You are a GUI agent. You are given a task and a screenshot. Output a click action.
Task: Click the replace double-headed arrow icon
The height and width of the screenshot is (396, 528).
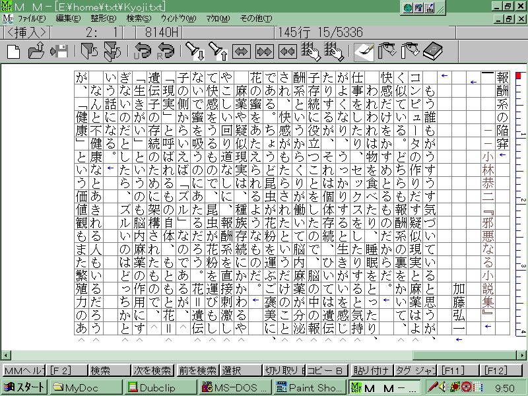[x=242, y=51]
